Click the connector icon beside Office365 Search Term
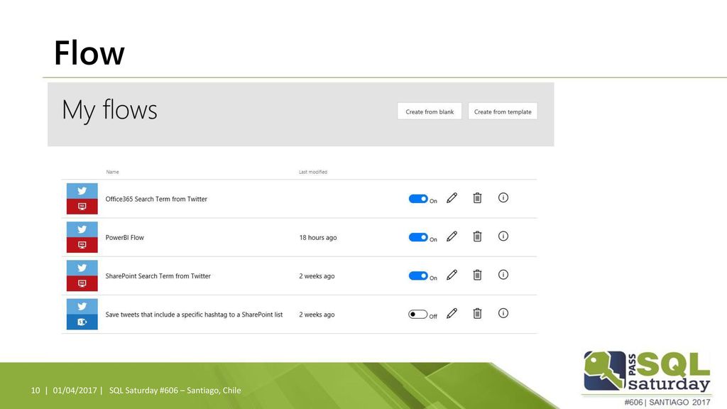The height and width of the screenshot is (409, 727). (82, 199)
